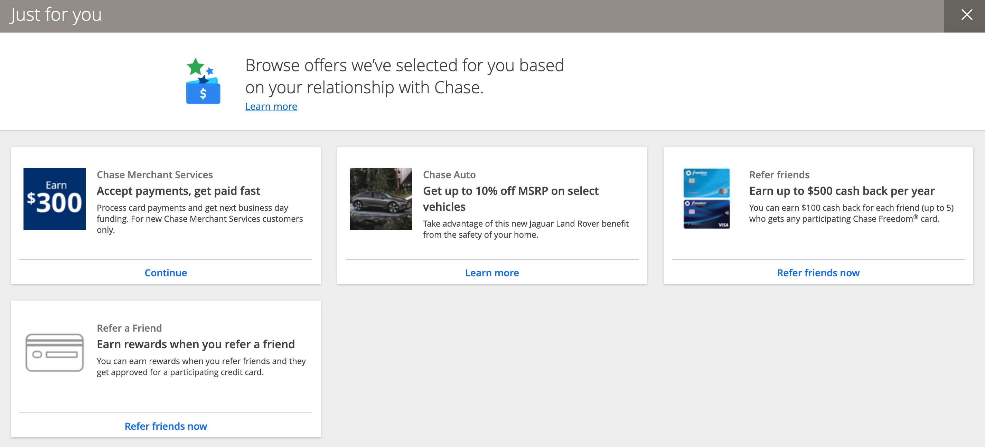985x447 pixels.
Task: Click the gray credit card outline icon
Action: (54, 352)
